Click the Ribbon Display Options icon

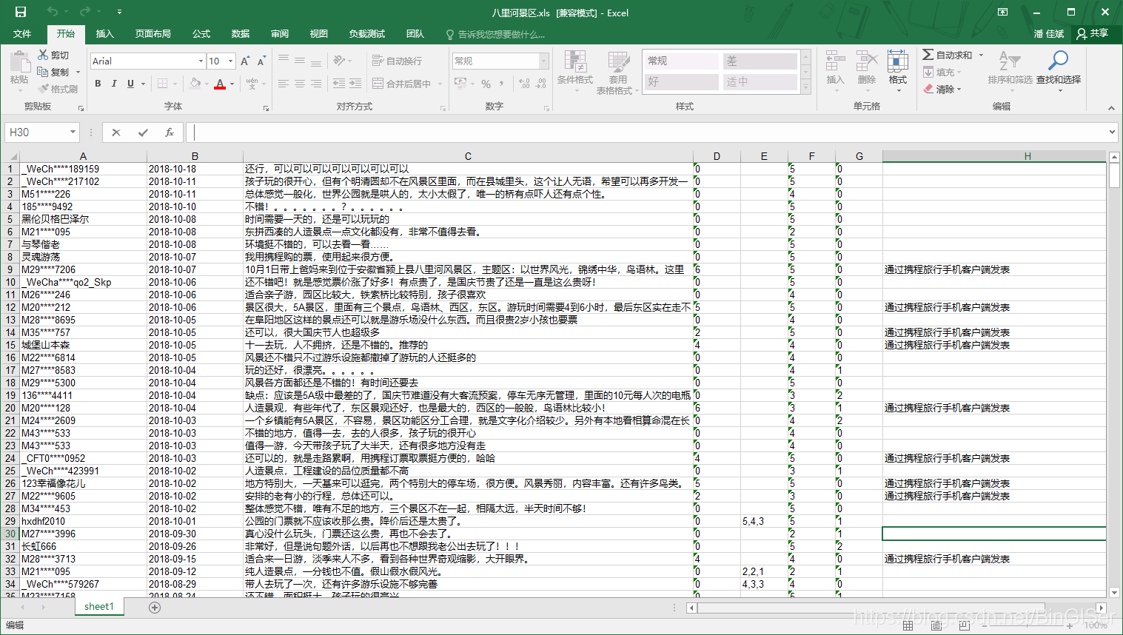tap(1002, 12)
